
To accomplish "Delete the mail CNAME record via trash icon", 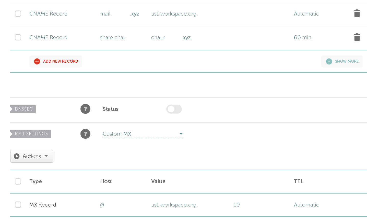I will (x=357, y=13).
